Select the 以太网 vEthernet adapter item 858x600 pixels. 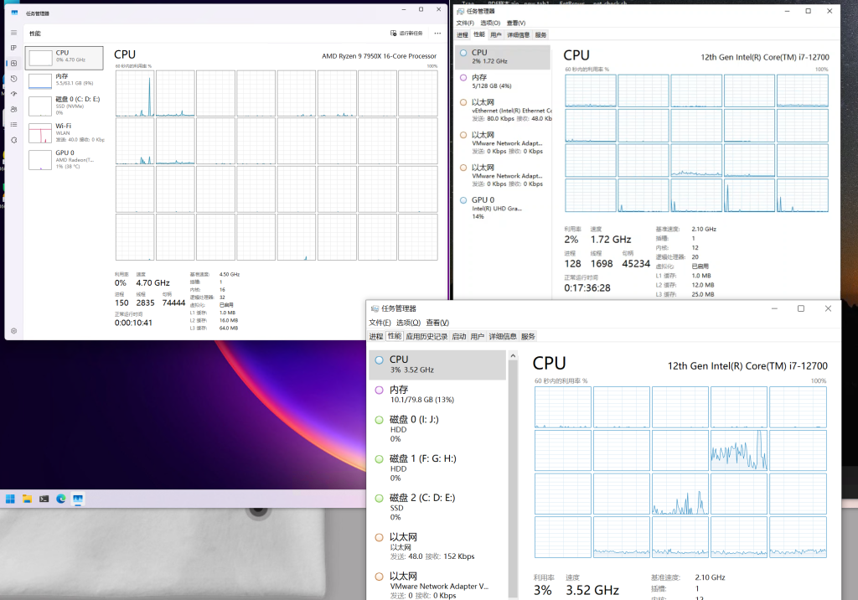503,110
